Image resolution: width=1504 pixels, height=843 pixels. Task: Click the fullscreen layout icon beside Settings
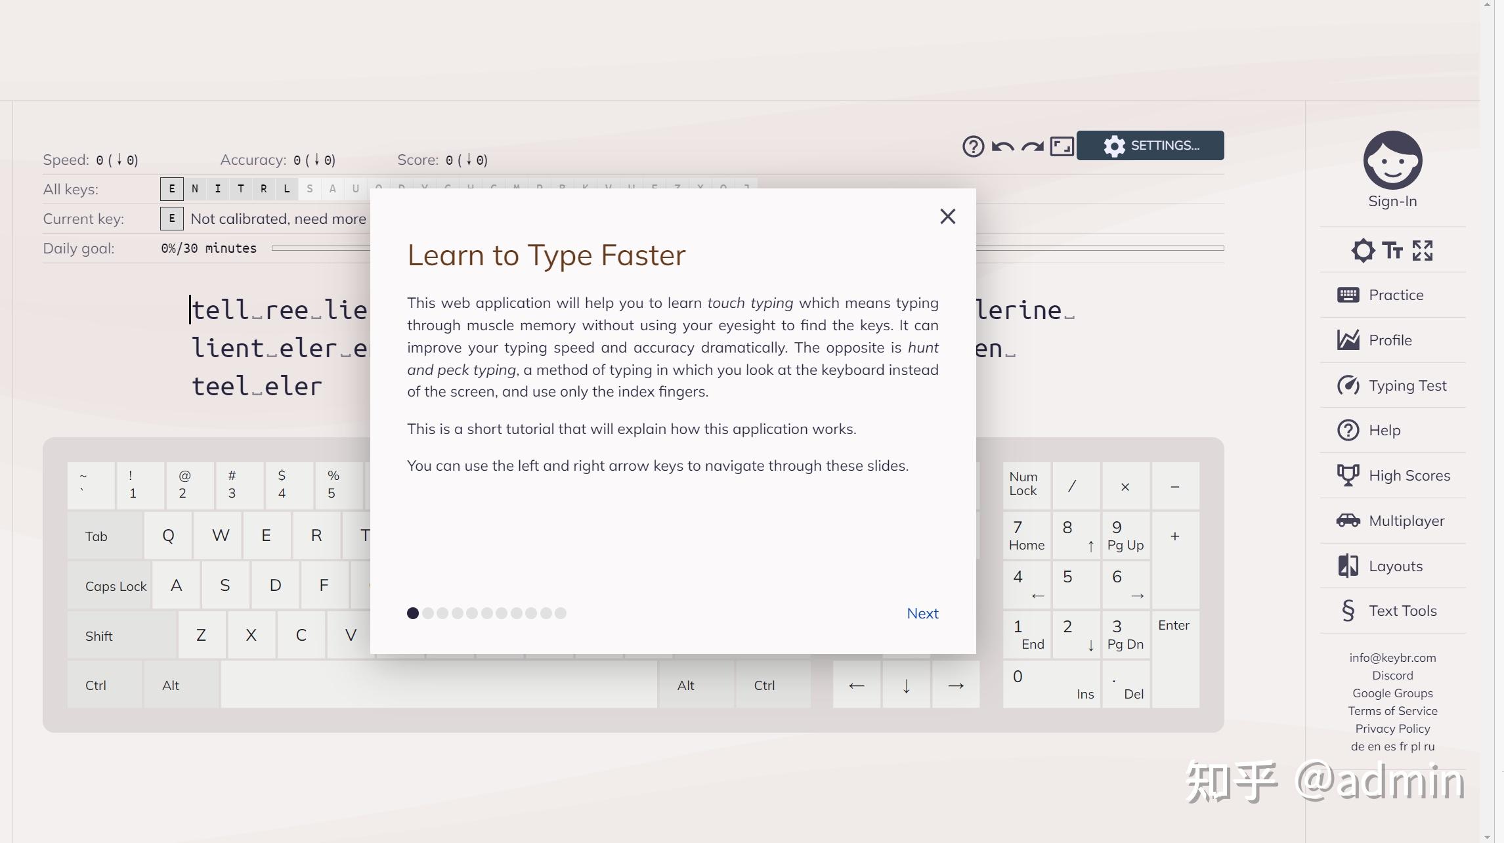point(1062,146)
